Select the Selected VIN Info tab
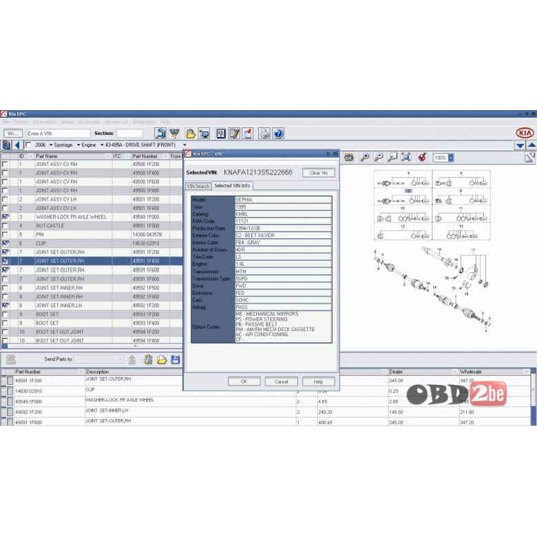Screen dimensions: 537x537 click(232, 186)
